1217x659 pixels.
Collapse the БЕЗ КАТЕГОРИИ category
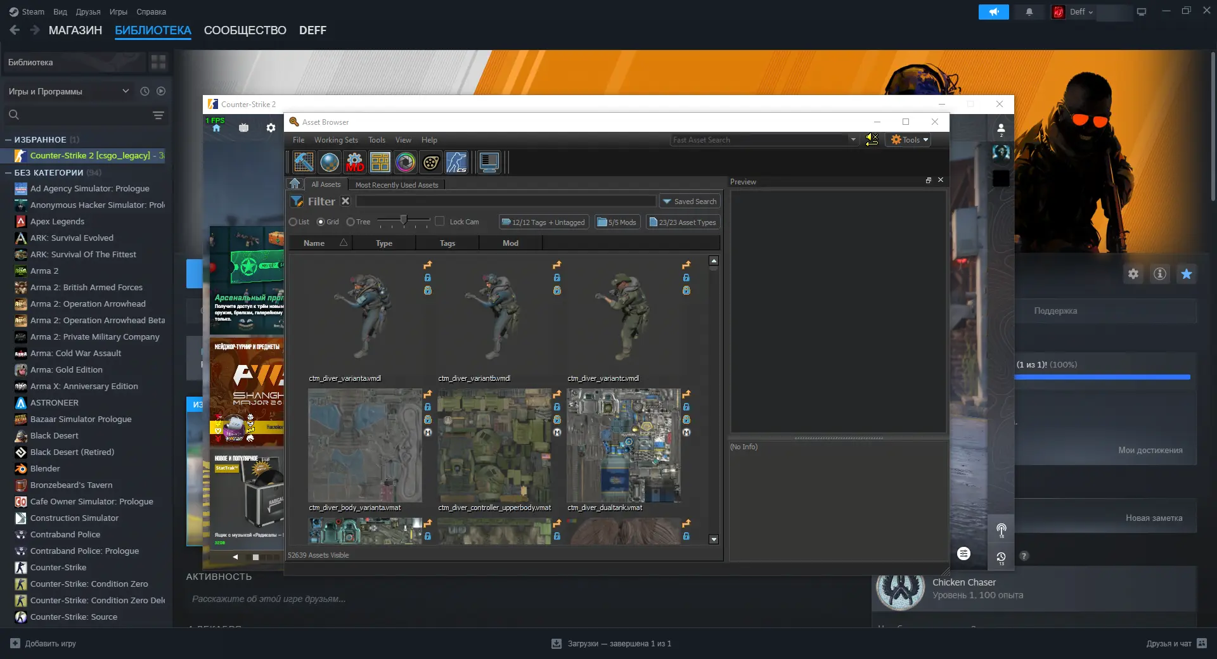[8, 172]
